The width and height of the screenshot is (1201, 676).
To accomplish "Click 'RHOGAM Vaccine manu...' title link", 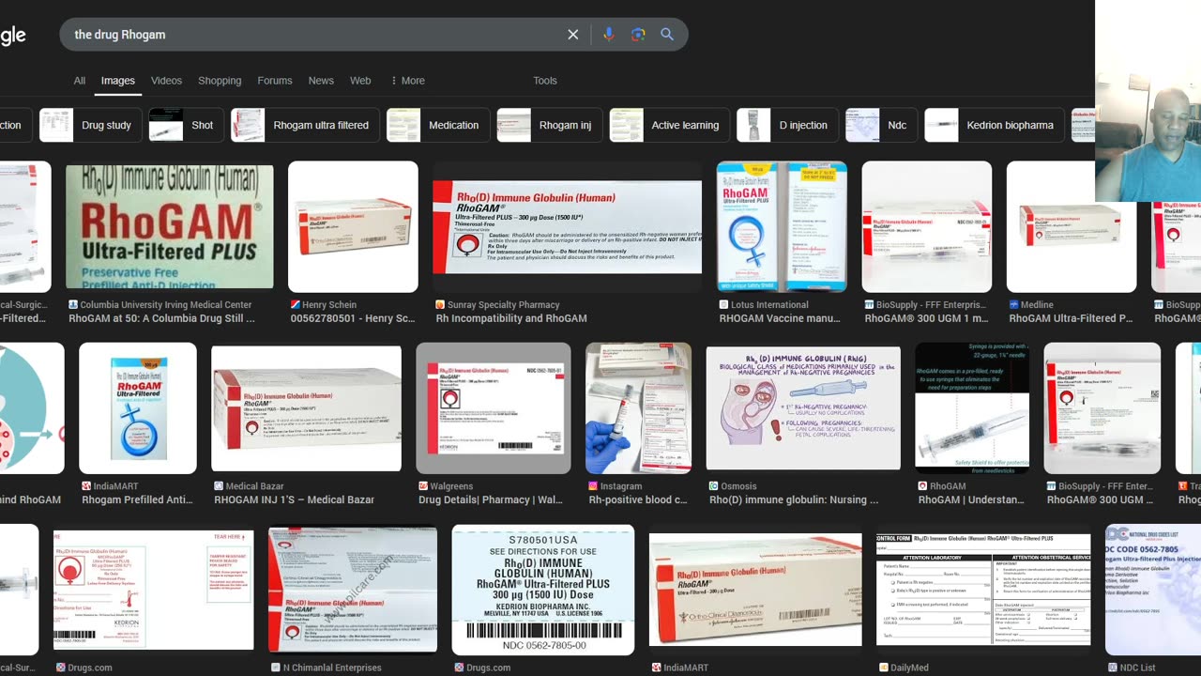I will 780,318.
